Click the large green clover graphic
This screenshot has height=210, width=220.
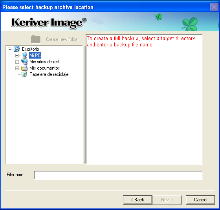tap(190, 24)
